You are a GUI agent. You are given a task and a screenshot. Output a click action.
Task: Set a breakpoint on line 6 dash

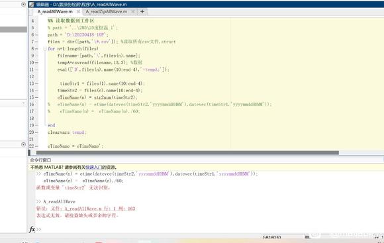(x=36, y=35)
